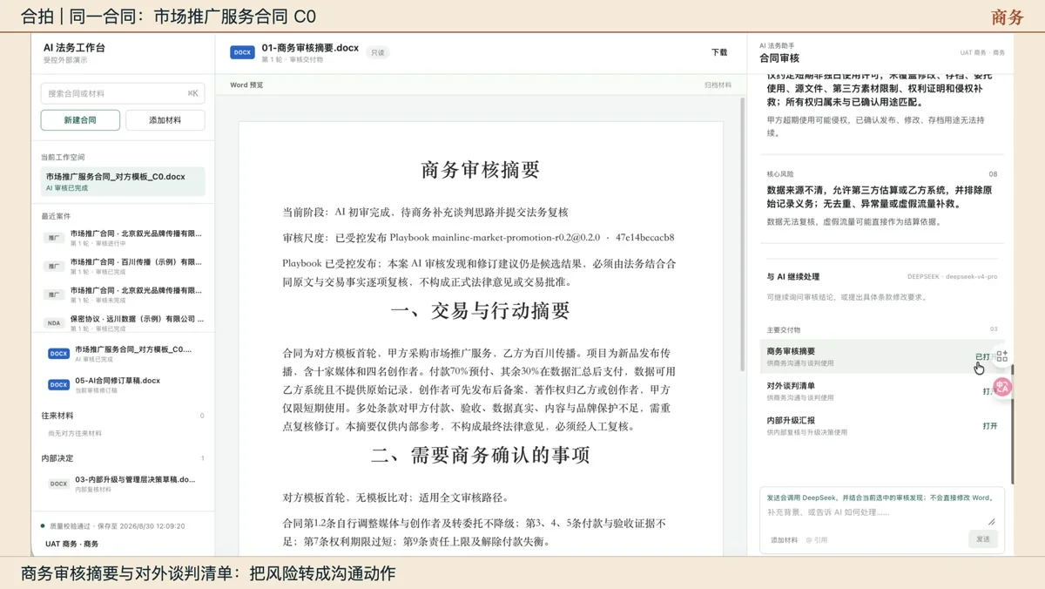Click 添加材料 below the AI chat box

pyautogui.click(x=784, y=540)
